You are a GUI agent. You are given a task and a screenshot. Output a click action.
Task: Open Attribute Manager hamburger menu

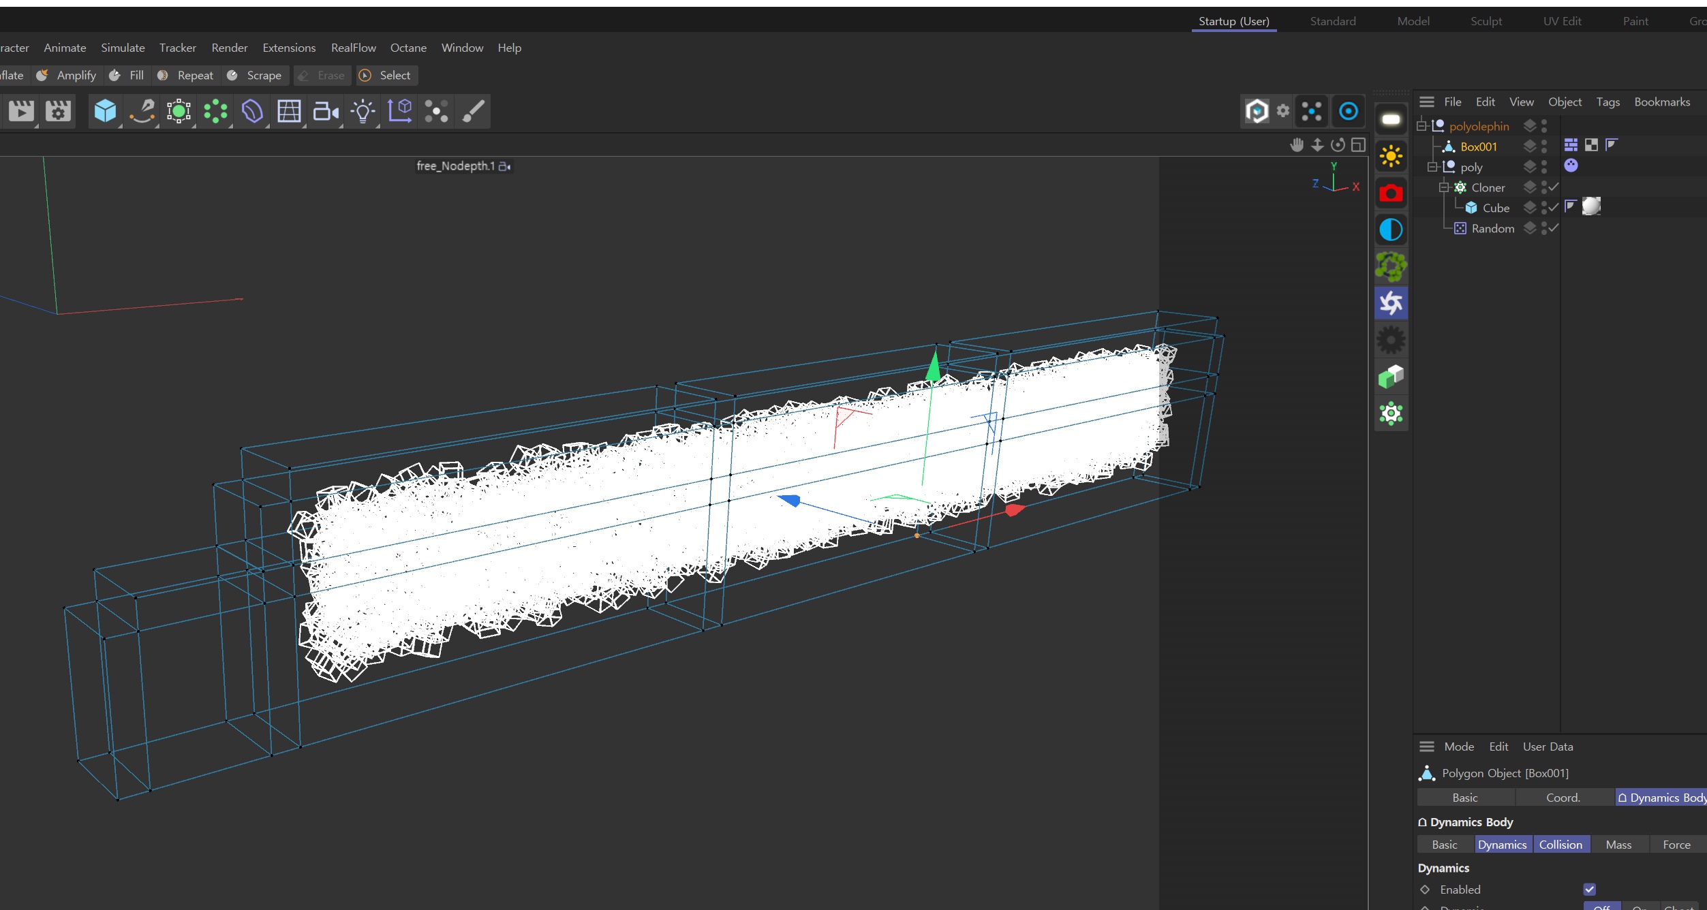(1427, 747)
